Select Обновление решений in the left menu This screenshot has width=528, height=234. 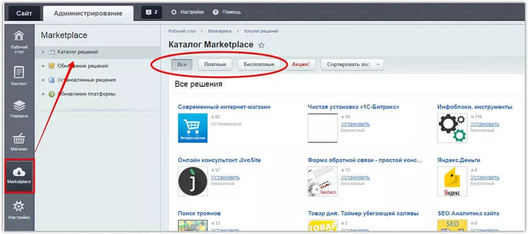83,66
